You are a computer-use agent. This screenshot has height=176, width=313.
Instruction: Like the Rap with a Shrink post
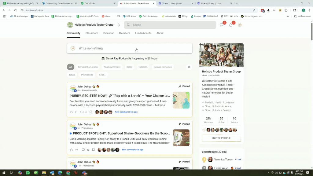coord(71,112)
